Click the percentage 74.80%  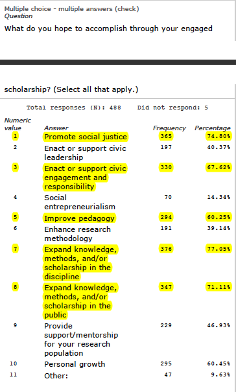[x=218, y=136]
